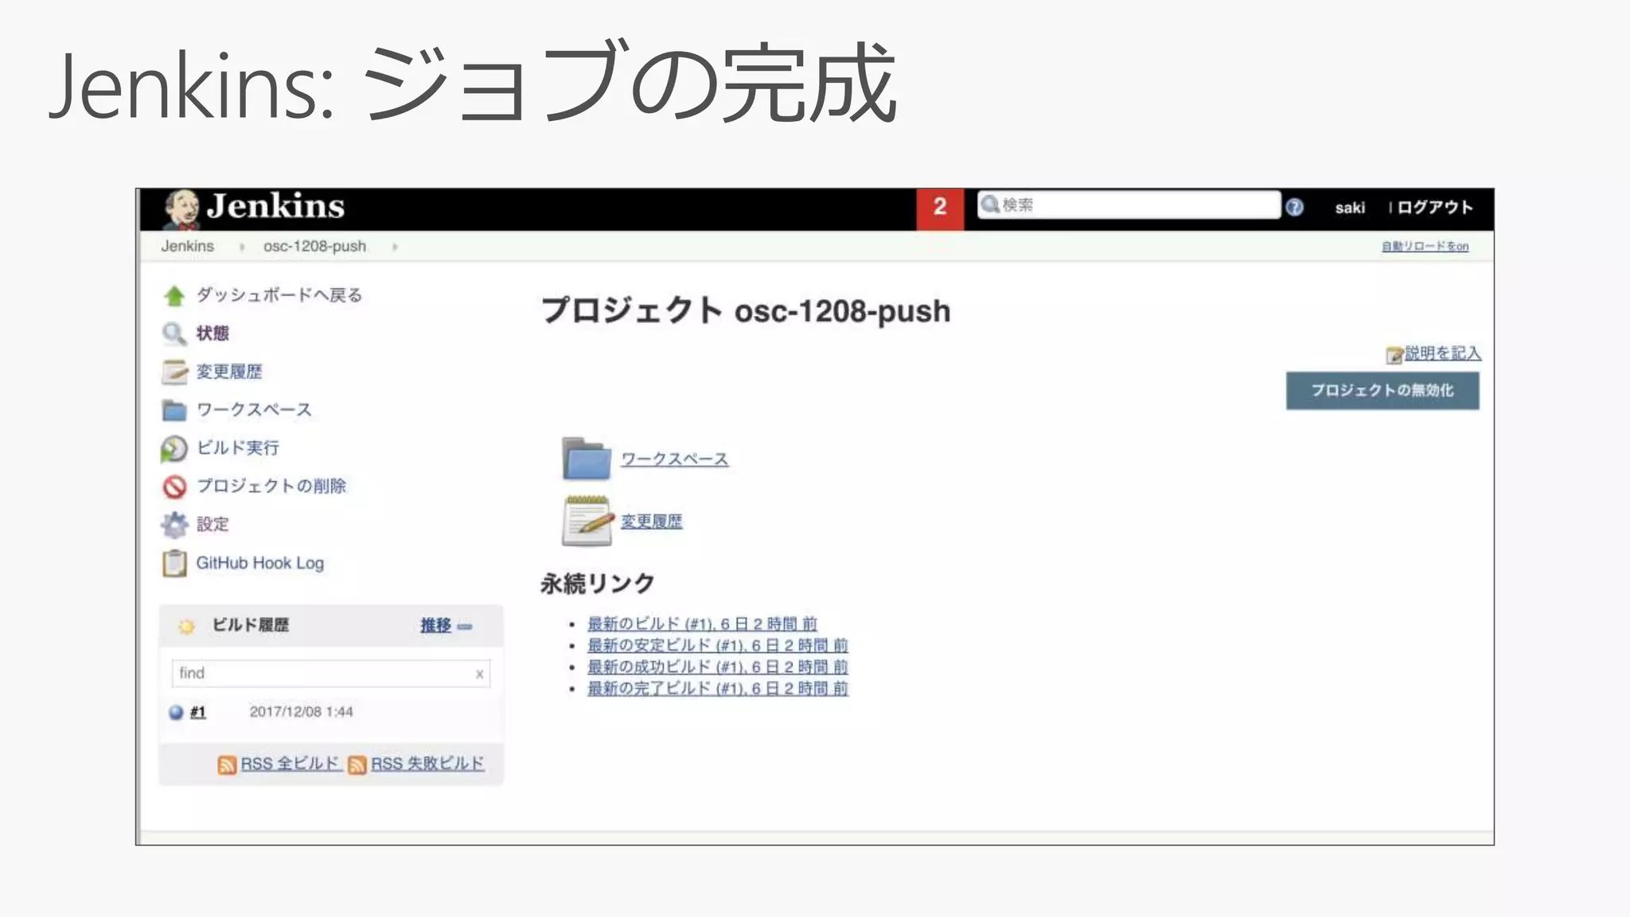Open 変更履歴 link in main area
Screen dimensions: 1630x917
[x=651, y=521]
